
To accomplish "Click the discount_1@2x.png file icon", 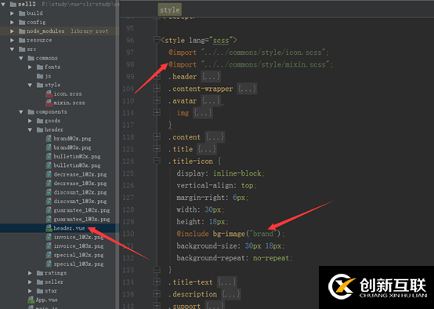I will coord(49,192).
